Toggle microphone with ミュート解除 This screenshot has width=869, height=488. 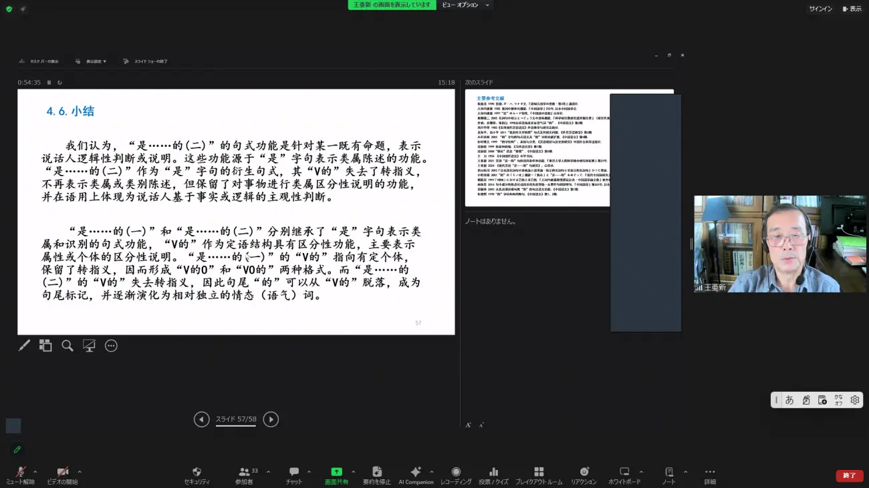click(x=20, y=475)
